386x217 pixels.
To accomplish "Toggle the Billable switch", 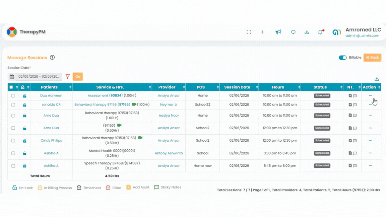I will click(342, 58).
